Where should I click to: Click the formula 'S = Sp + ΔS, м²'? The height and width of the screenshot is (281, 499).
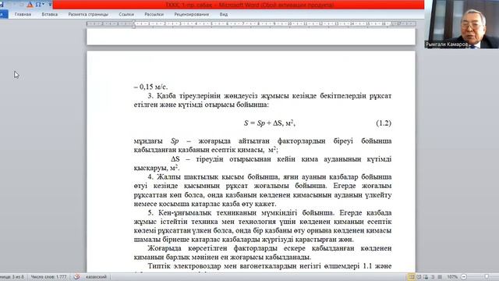coord(270,123)
